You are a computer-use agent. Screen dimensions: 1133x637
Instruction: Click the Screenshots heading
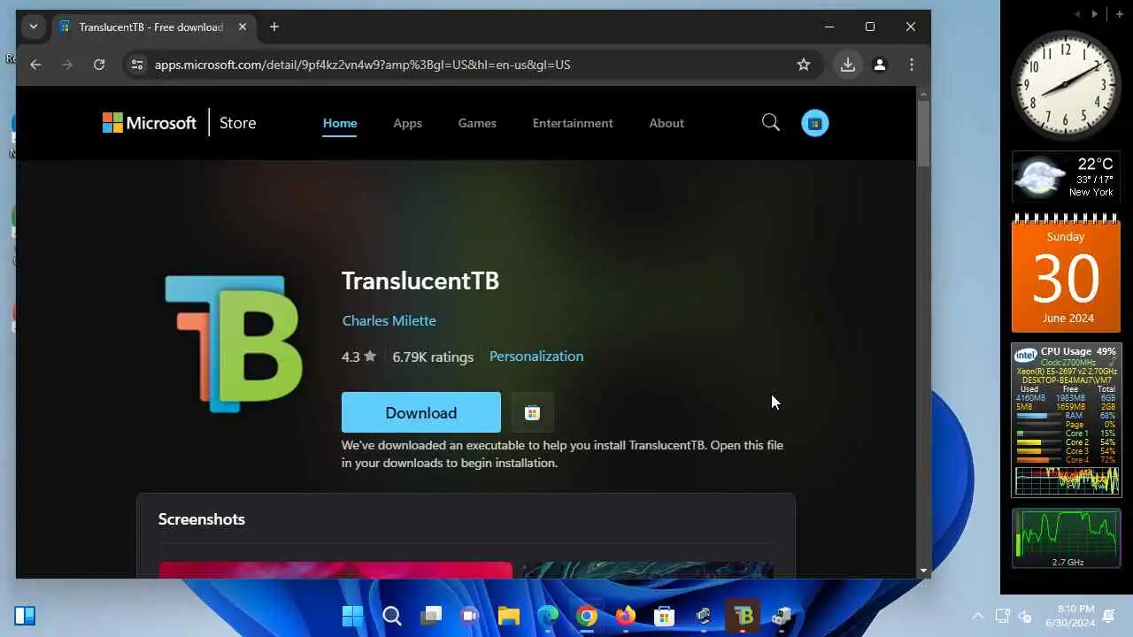click(x=202, y=519)
